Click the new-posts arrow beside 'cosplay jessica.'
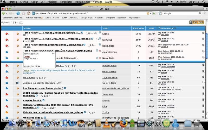Image resolution: width=208 pixels, height=130 pixels. pos(43,100)
